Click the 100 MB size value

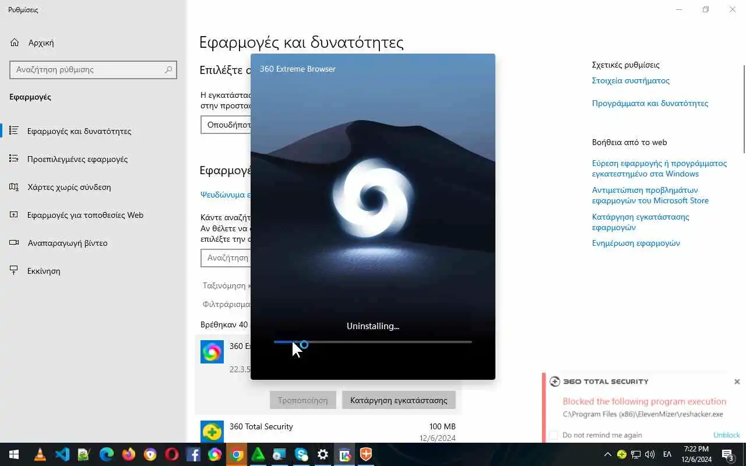point(442,426)
